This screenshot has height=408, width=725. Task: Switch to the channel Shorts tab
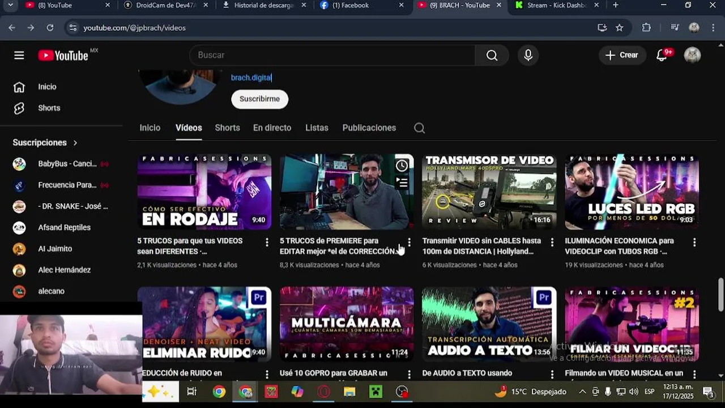227,128
